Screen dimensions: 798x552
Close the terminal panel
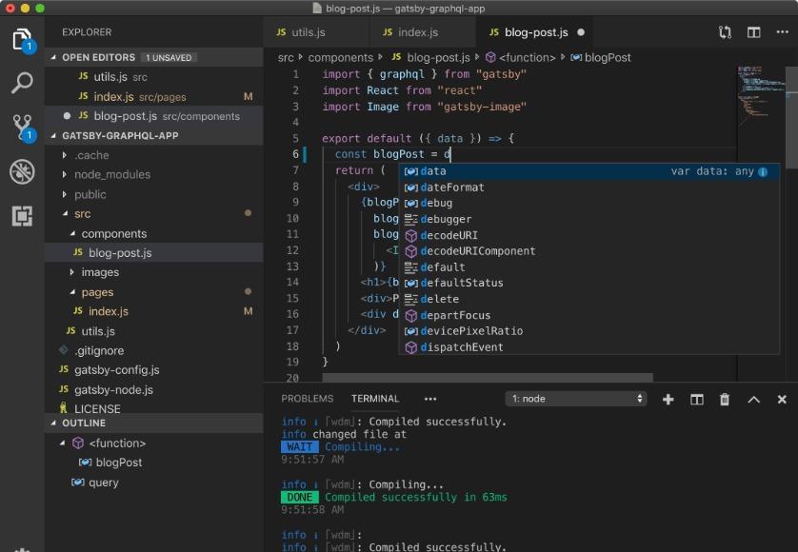click(x=782, y=400)
